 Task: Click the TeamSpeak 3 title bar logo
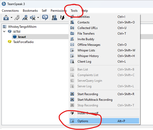pyautogui.click(x=4, y=4)
